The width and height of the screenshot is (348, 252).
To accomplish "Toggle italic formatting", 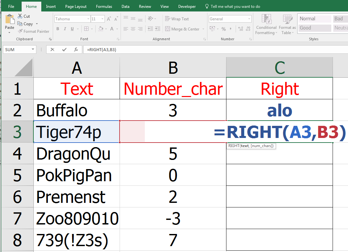I will coord(65,29).
